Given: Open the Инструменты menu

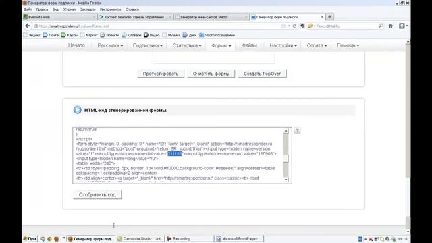Looking at the screenshot, I should pos(110,9).
